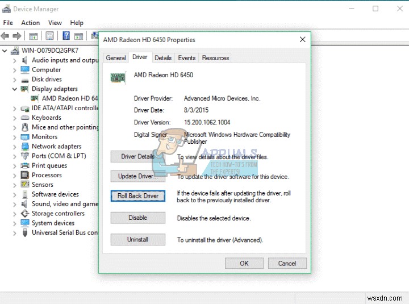Click the Computer category monitor icon
Viewport: 409px width, 304px height.
25,70
